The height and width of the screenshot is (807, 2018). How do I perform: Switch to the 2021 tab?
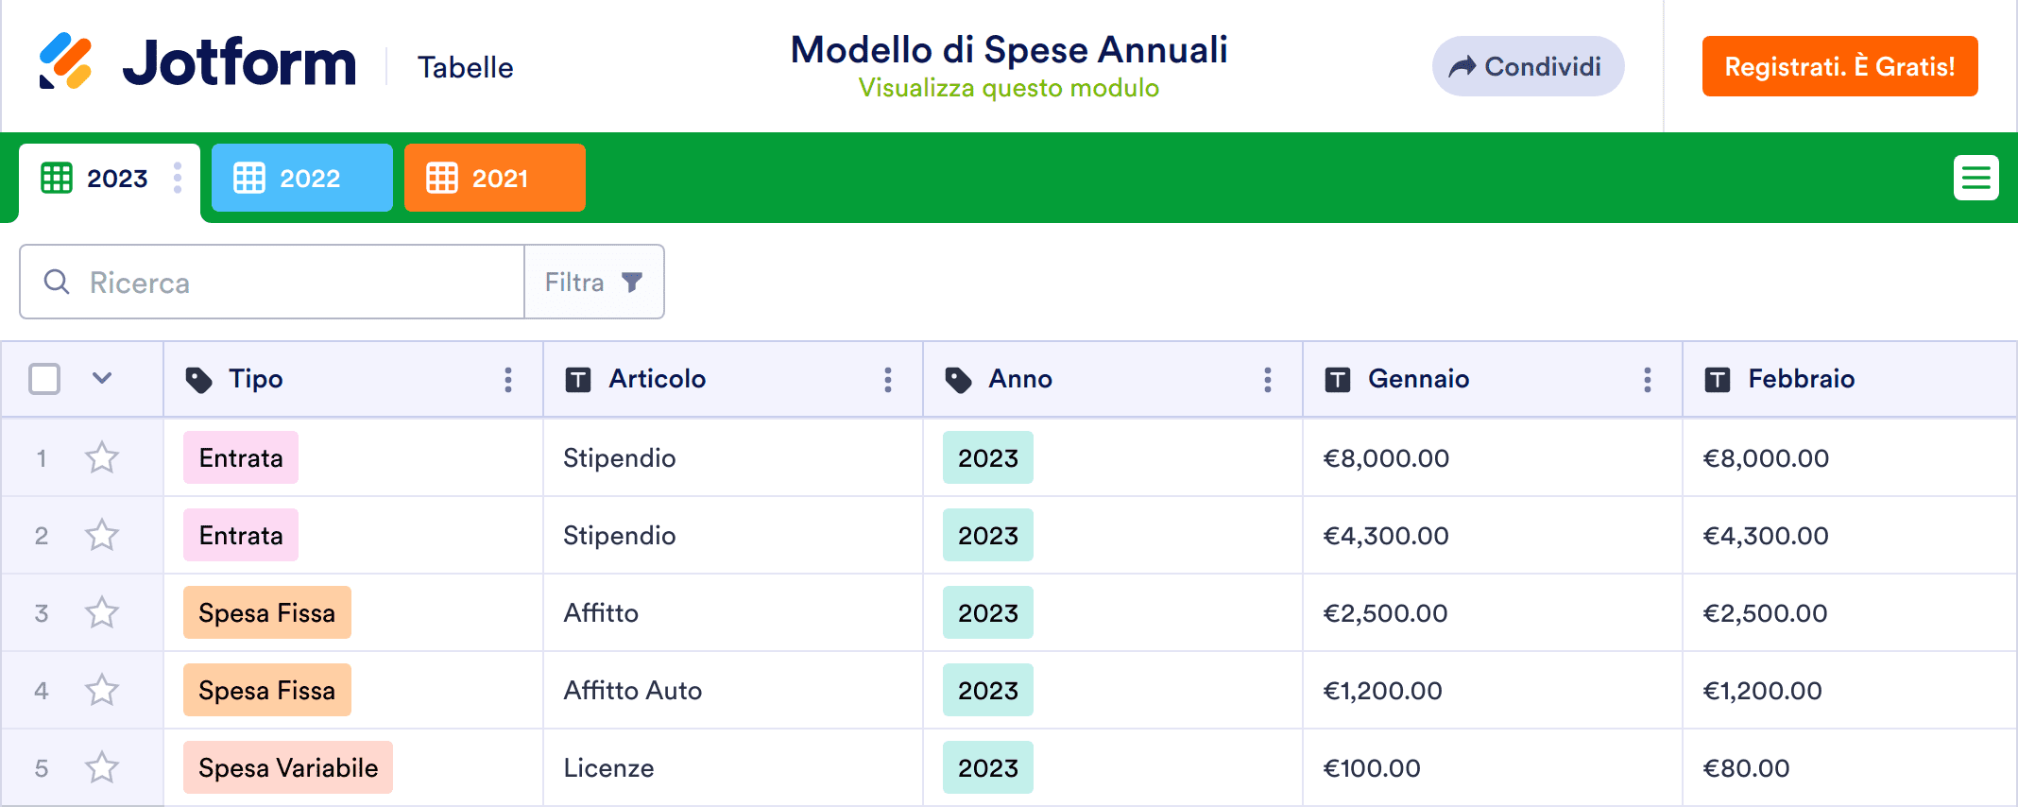[x=494, y=178]
